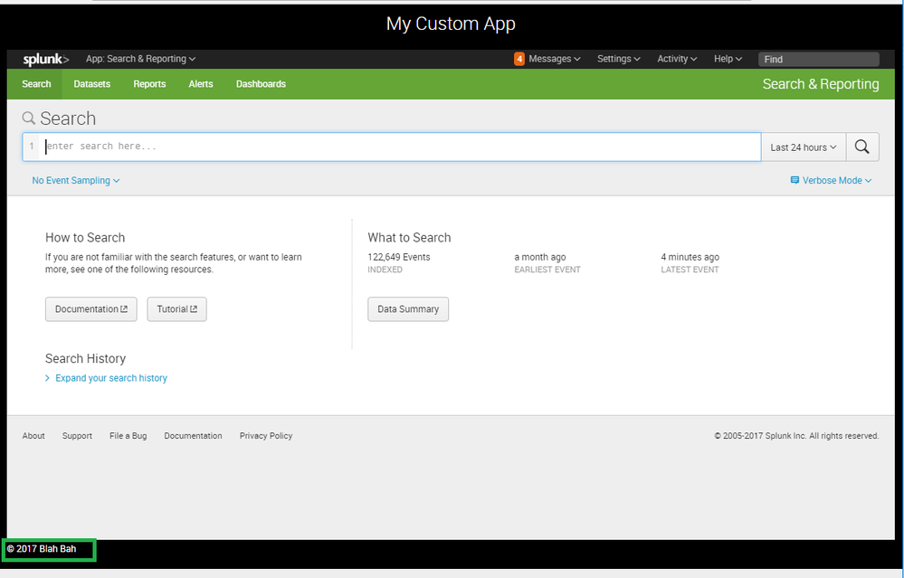Open the orange messages count badge
This screenshot has width=904, height=578.
pyautogui.click(x=519, y=59)
